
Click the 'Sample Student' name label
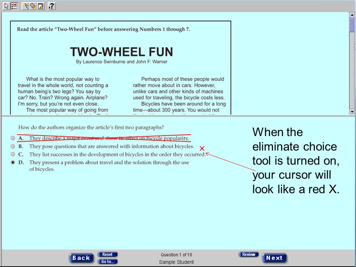point(177,262)
